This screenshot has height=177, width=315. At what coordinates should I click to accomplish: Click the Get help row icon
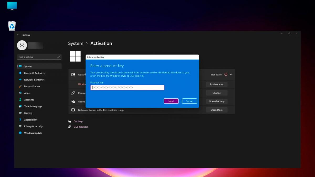point(73,101)
